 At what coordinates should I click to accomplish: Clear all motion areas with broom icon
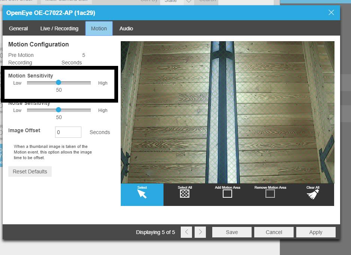(313, 194)
